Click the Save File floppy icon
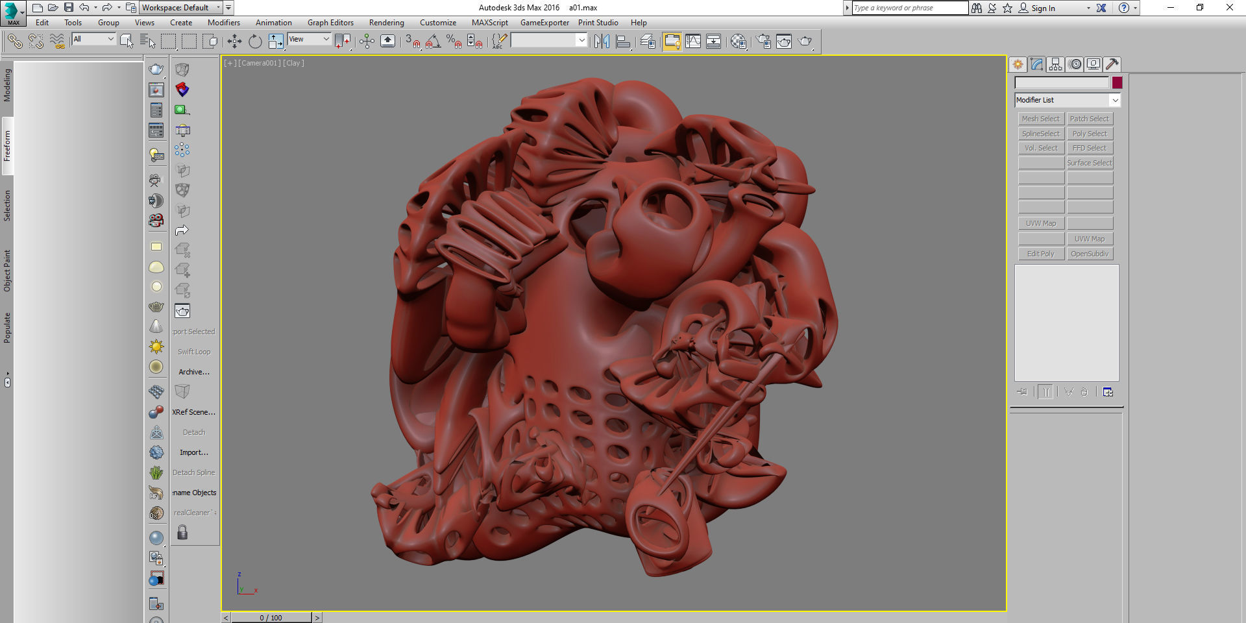This screenshot has width=1246, height=623. 68,8
